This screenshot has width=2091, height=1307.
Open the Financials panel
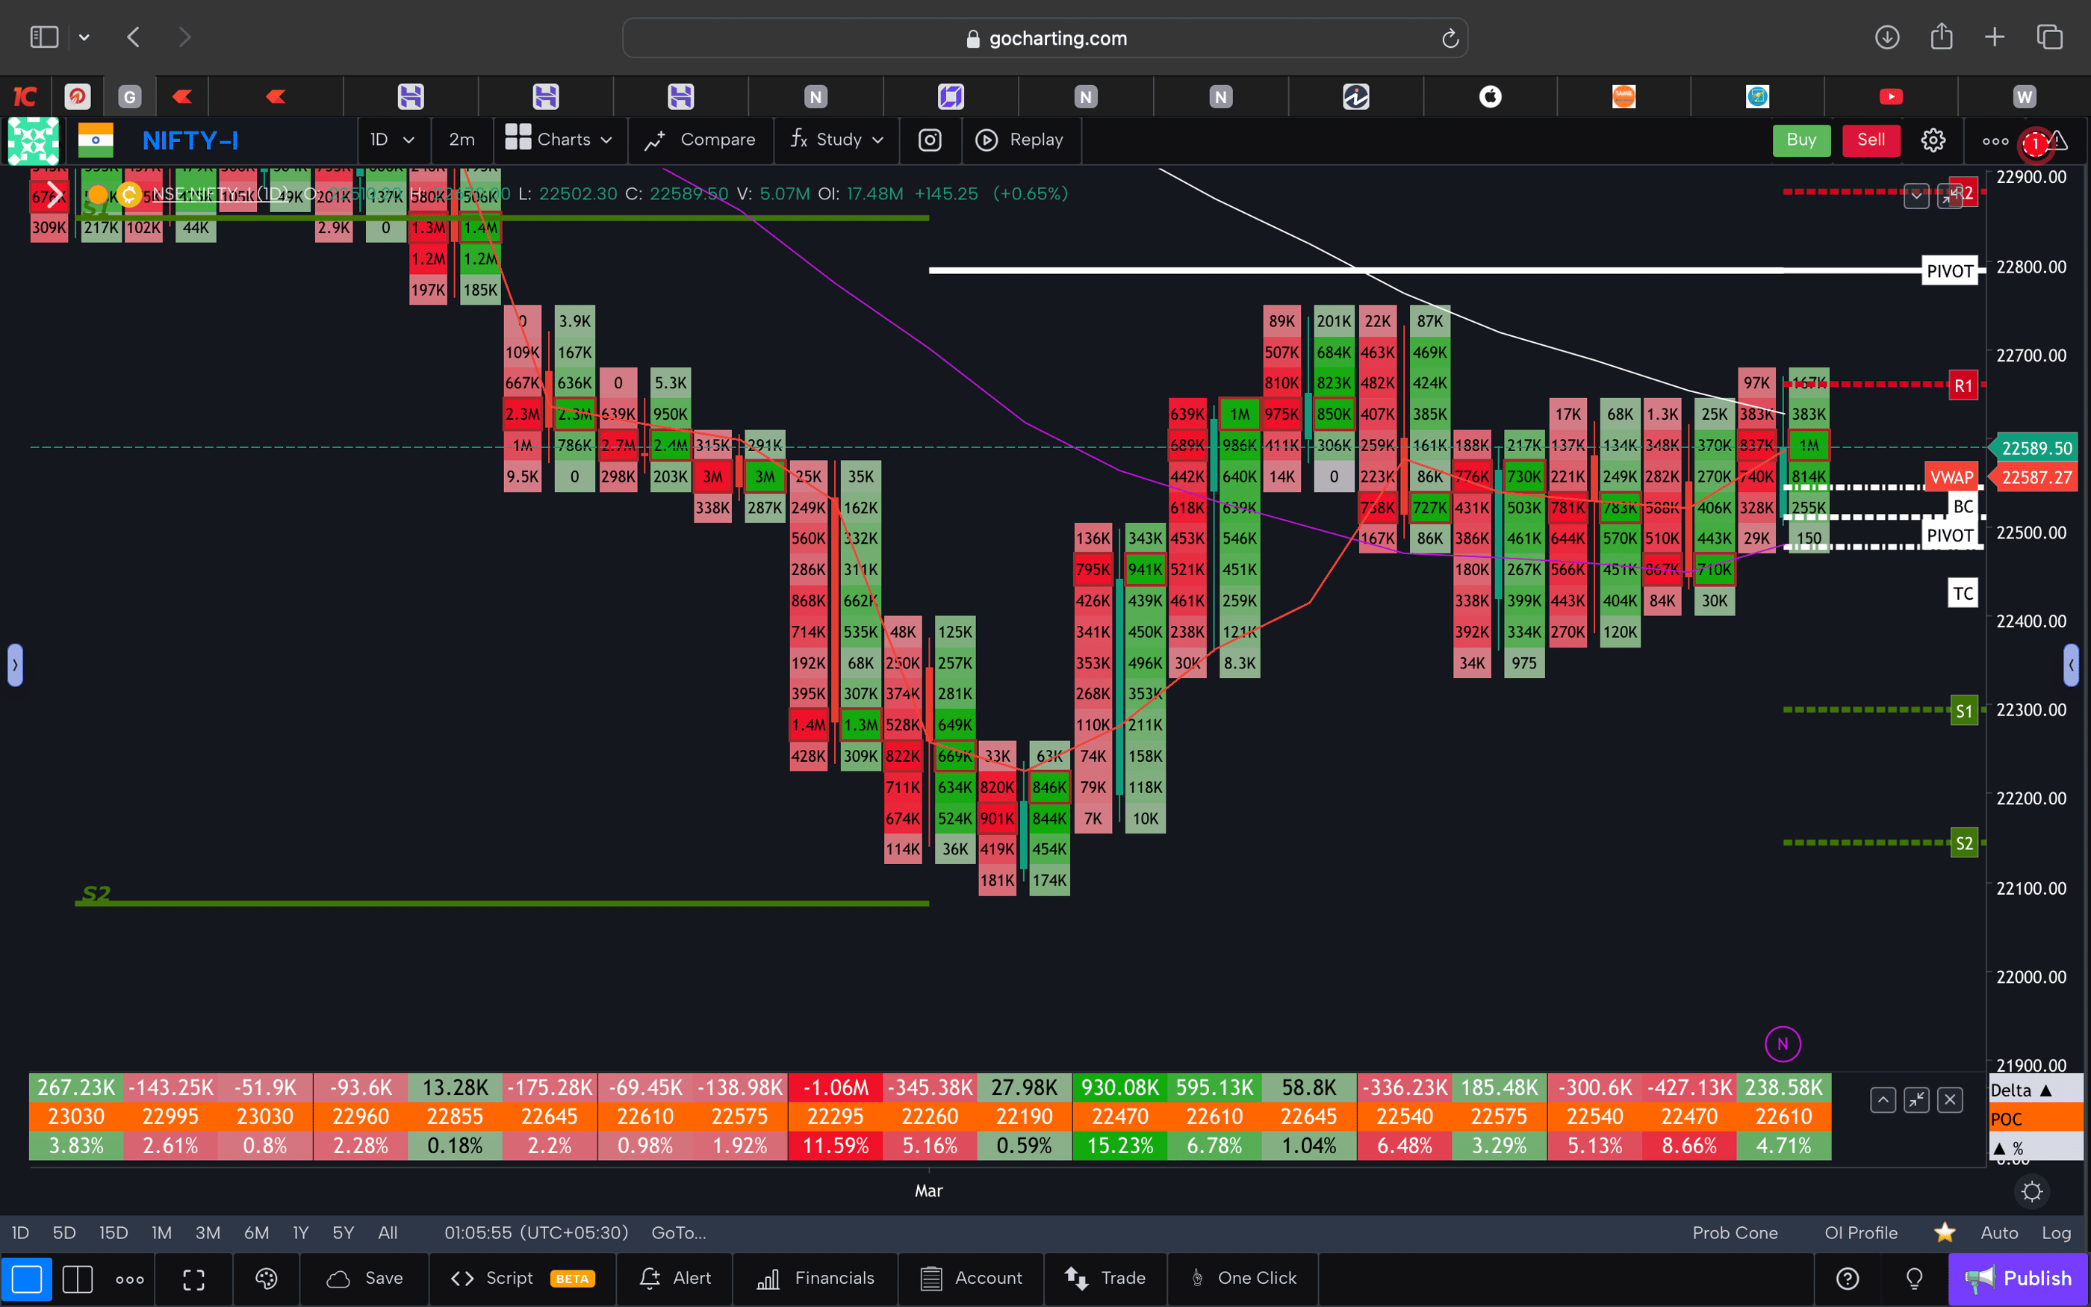pos(815,1278)
